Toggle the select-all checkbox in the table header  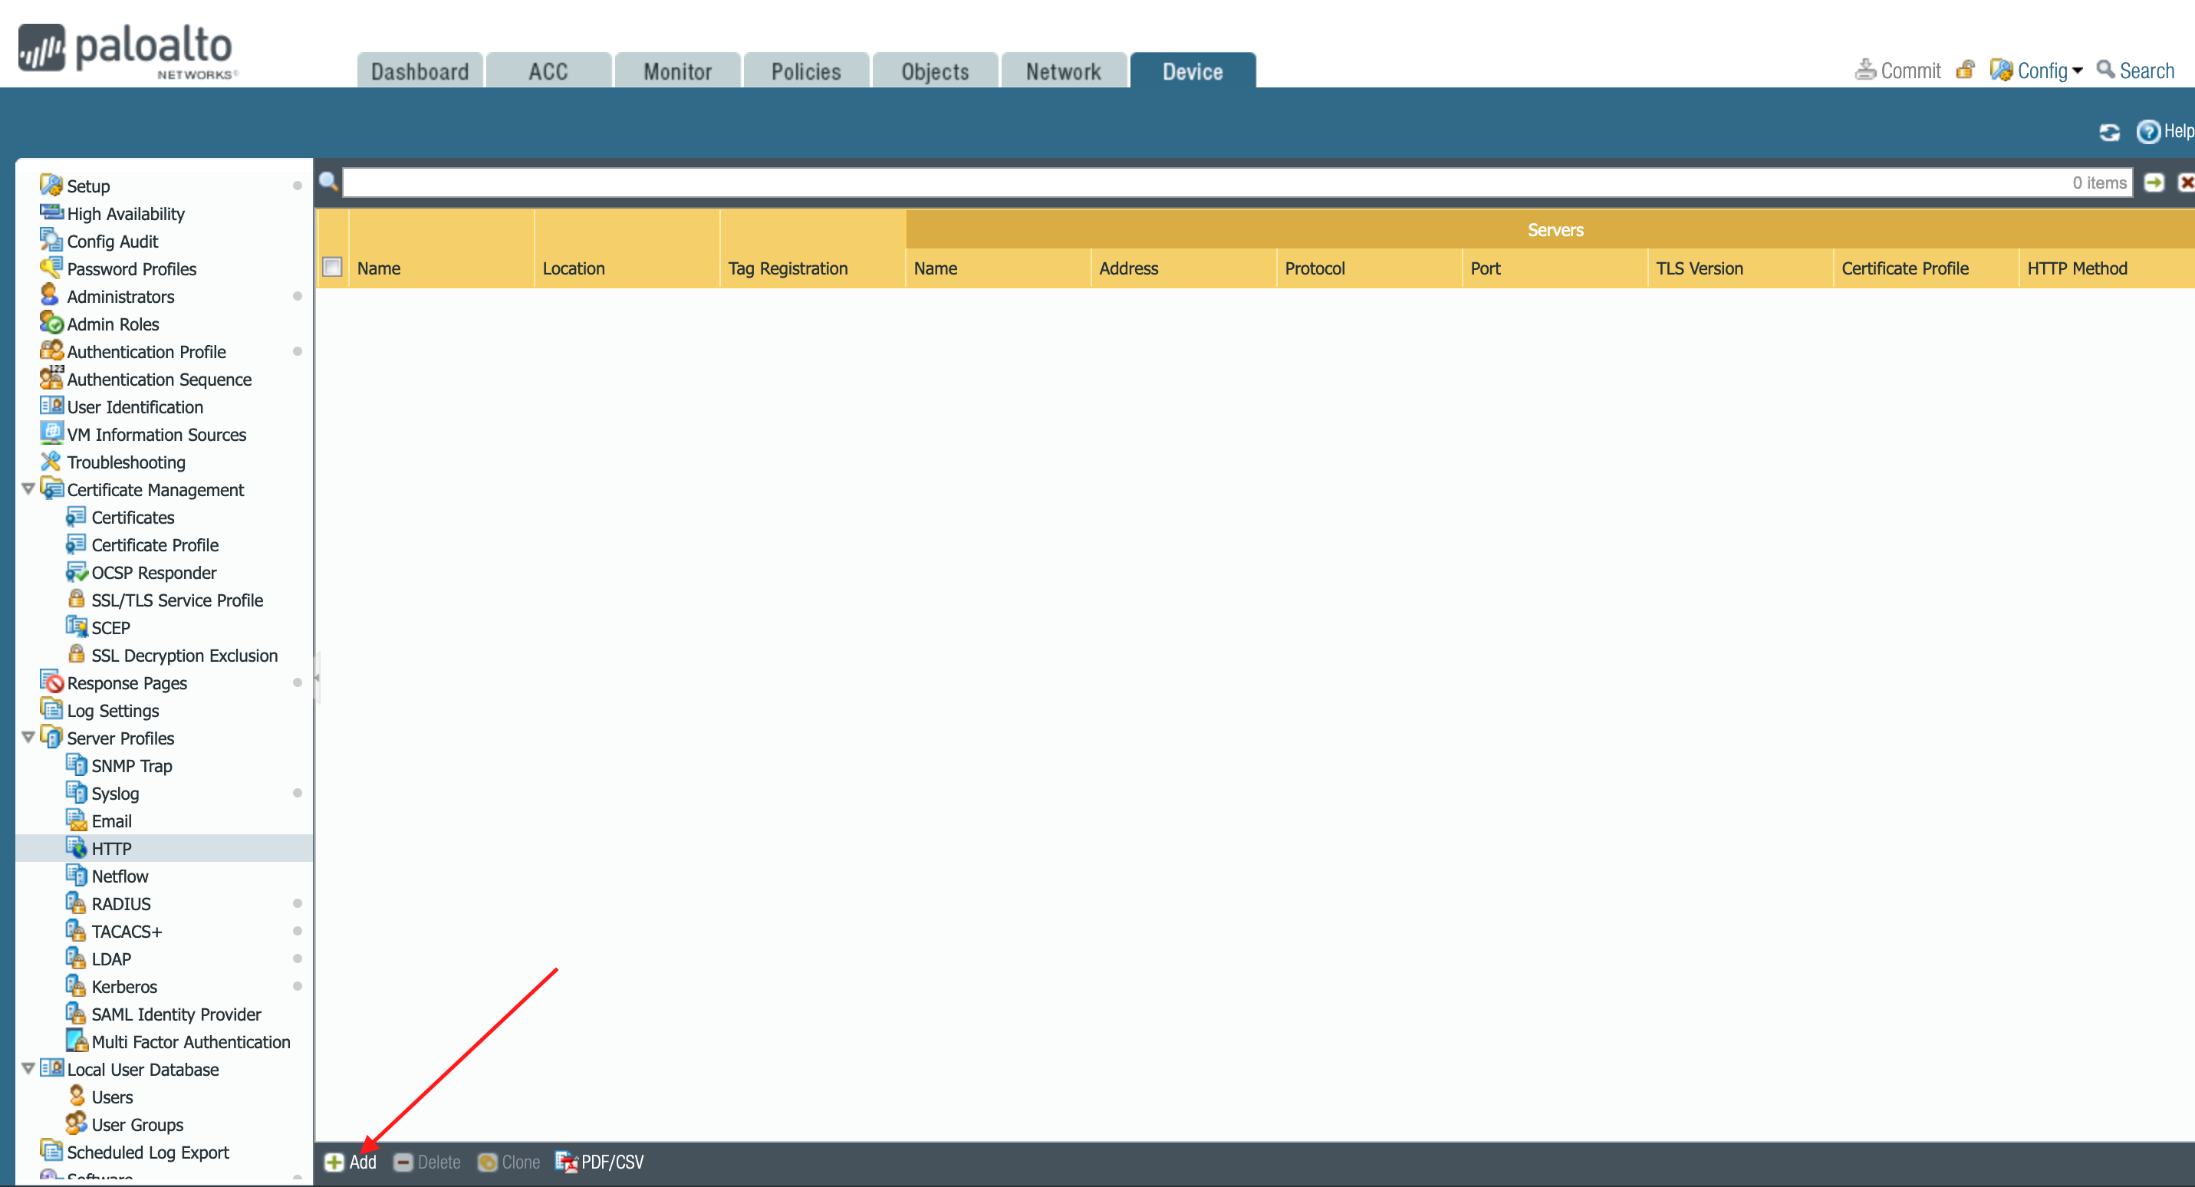coord(332,267)
